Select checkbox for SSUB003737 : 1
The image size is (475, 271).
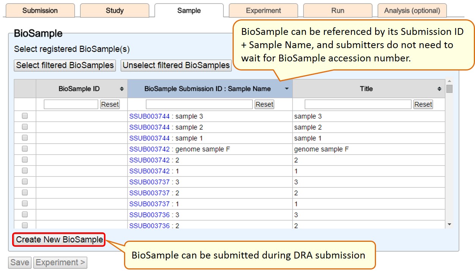pyautogui.click(x=25, y=204)
